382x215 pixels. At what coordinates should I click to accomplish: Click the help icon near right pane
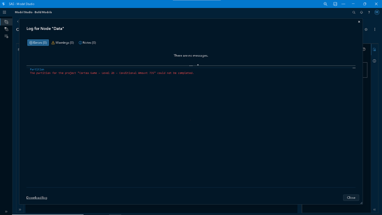364,49
